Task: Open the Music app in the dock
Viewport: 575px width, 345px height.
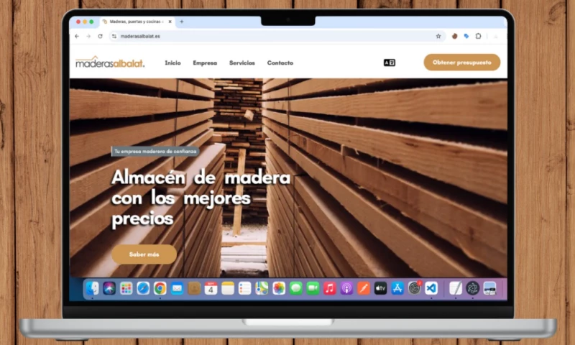Action: point(330,288)
